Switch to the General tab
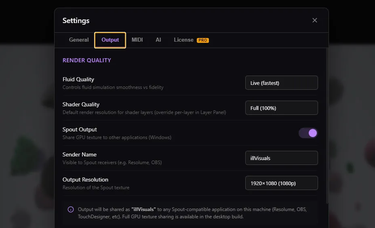The height and width of the screenshot is (228, 375). click(79, 40)
